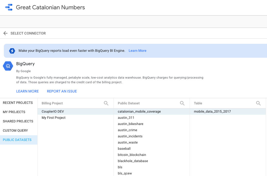Viewport: 267px width, 176px height.
Task: Open search in the Table column
Action: (258, 103)
